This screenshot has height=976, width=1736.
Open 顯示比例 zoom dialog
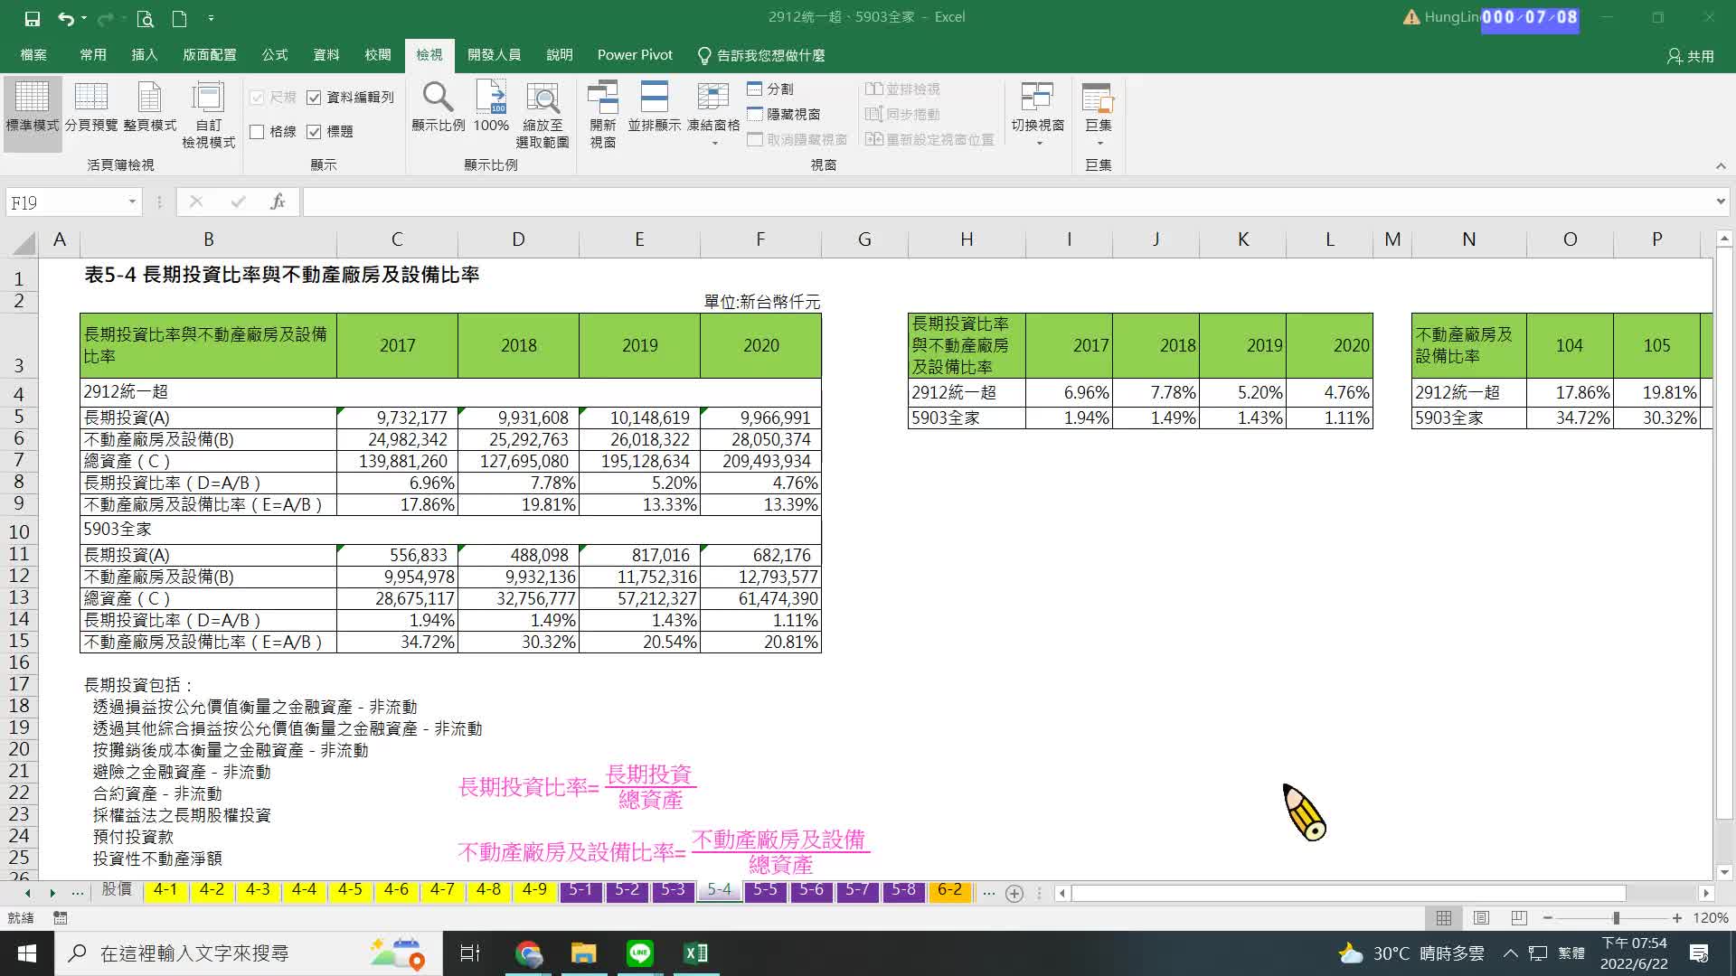coord(439,108)
